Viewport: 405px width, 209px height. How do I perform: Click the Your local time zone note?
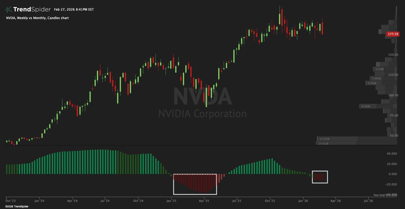(x=385, y=195)
